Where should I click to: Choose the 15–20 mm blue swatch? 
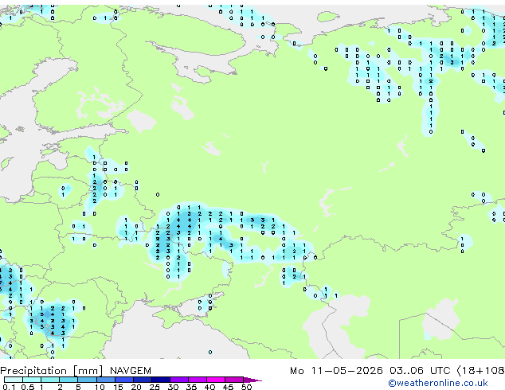point(123,380)
